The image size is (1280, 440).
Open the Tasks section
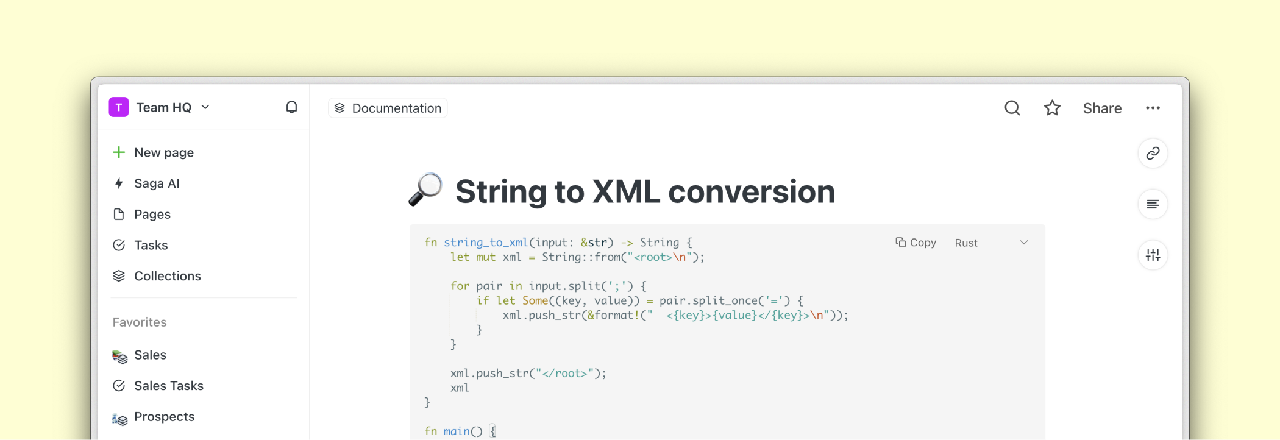151,245
